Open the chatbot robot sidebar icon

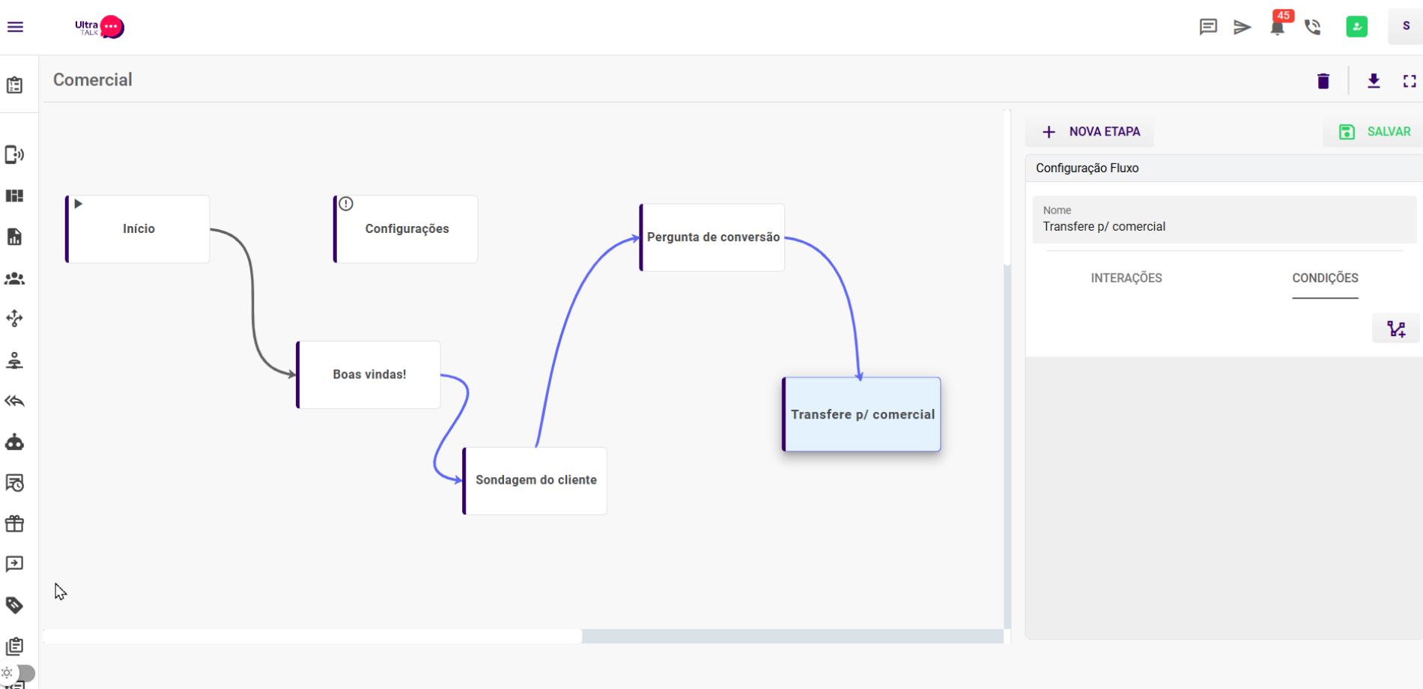click(15, 442)
